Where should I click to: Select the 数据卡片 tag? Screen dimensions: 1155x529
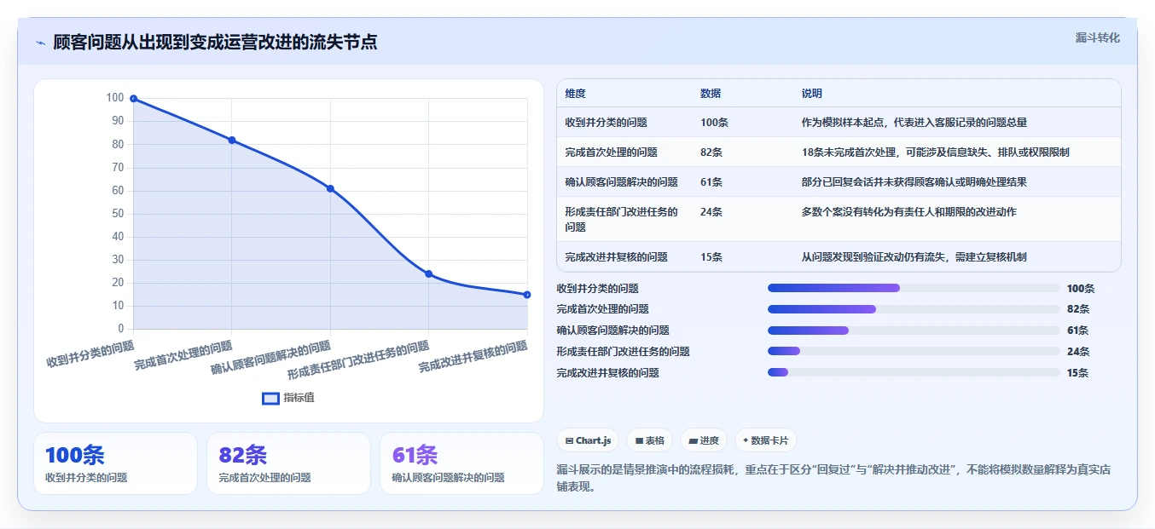pos(765,440)
